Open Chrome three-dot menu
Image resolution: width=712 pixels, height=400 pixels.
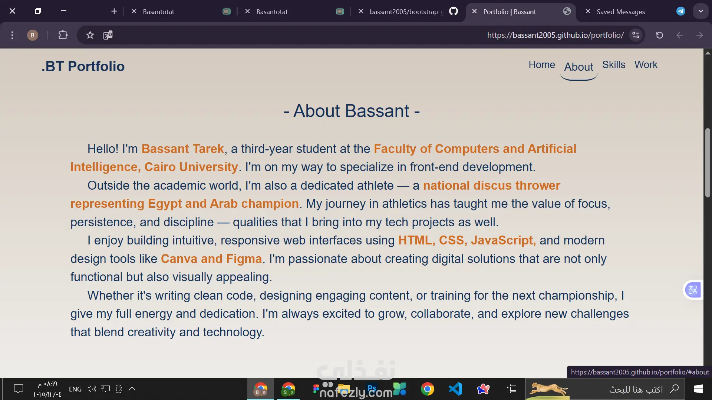click(x=12, y=35)
